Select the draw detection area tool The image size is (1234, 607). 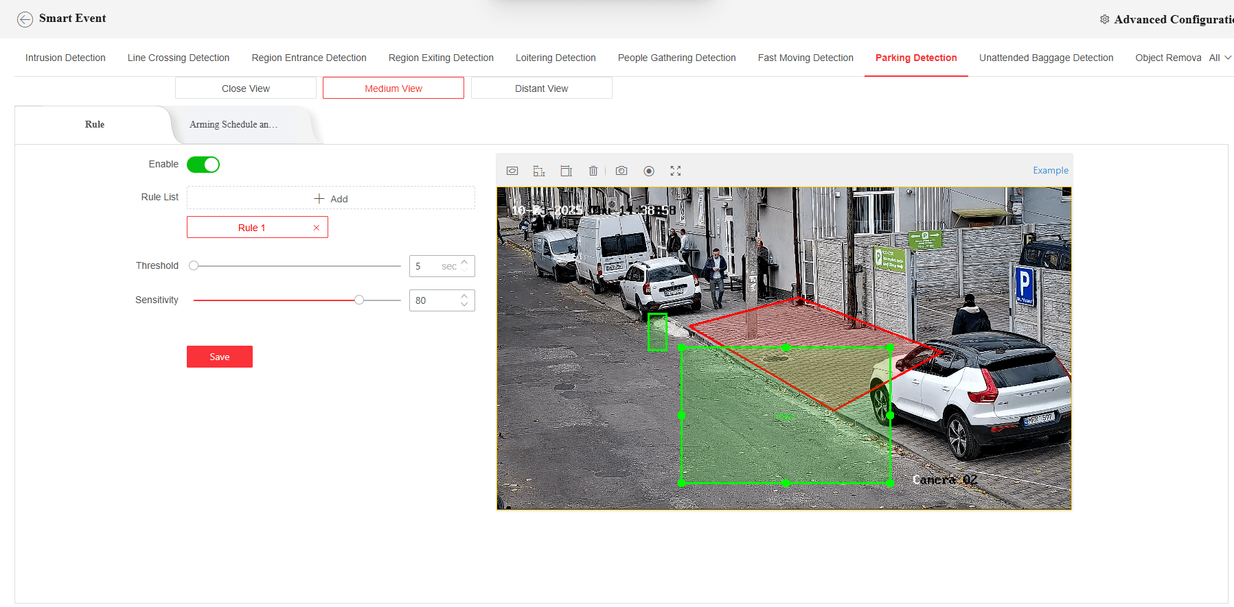click(512, 171)
